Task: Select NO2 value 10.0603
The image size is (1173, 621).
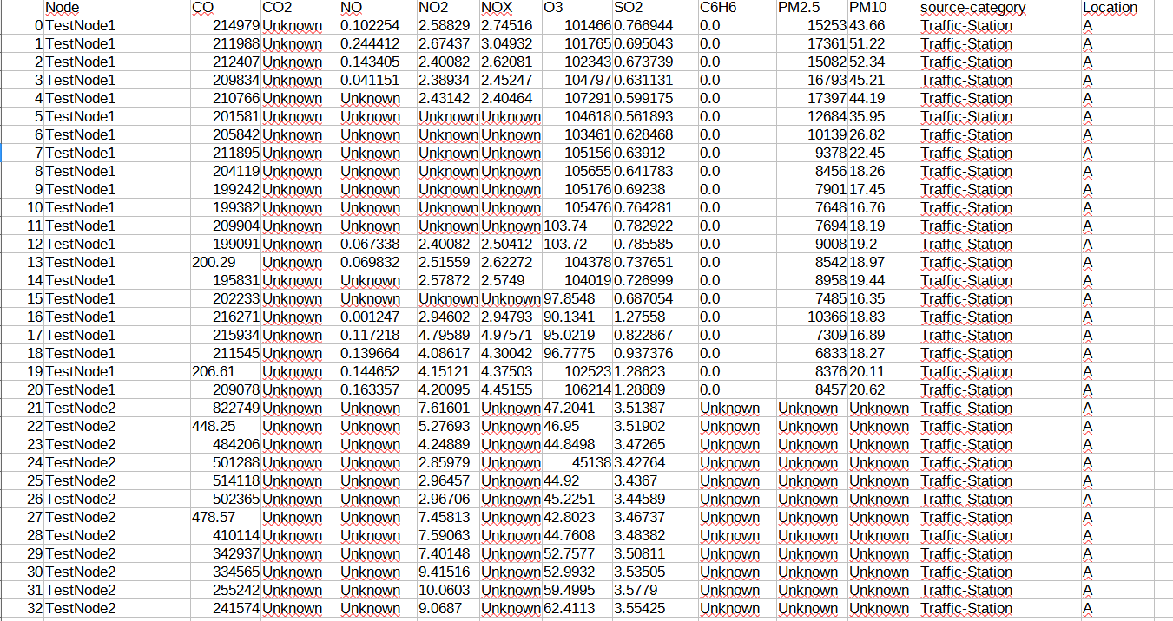Action: click(448, 591)
